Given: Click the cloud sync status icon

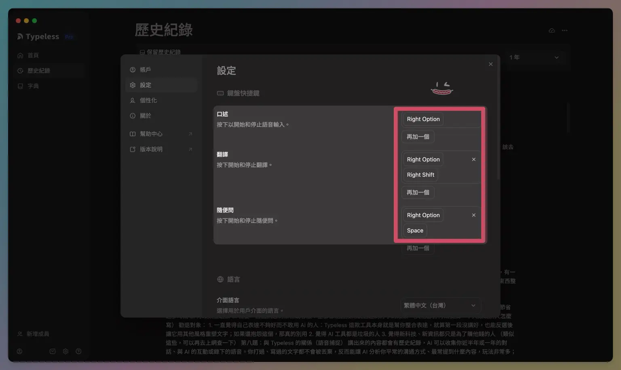Looking at the screenshot, I should tap(552, 30).
